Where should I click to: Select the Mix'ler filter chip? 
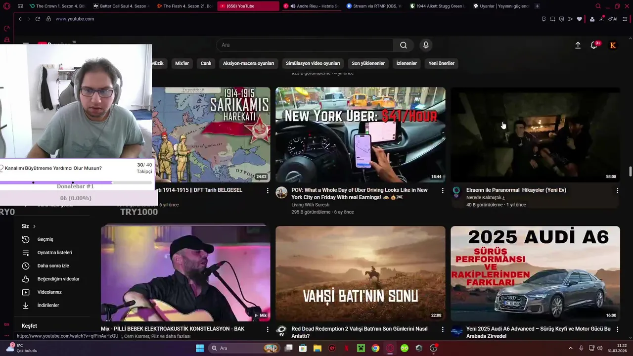[182, 63]
